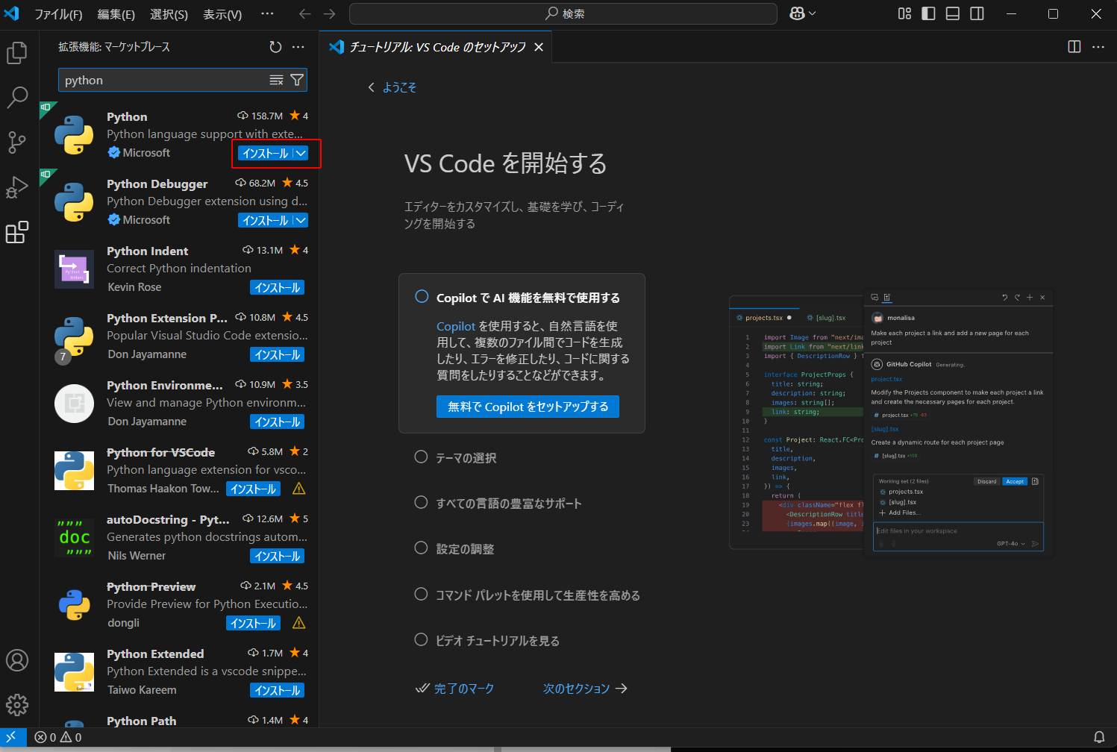Go back with the navigation arrow
The width and height of the screenshot is (1117, 752).
[304, 13]
